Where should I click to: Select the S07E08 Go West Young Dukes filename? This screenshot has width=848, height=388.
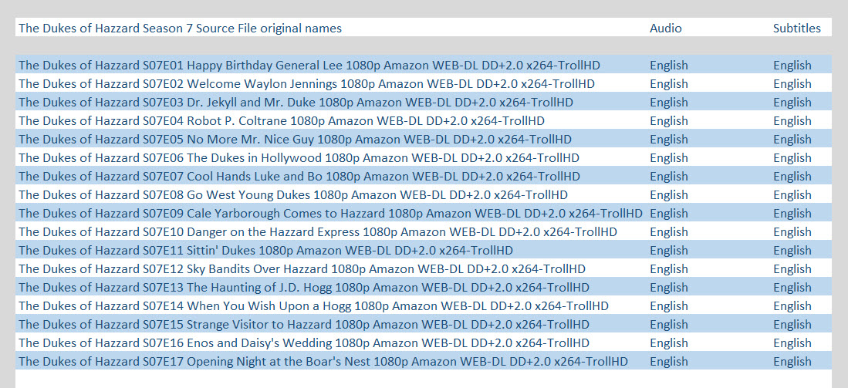[x=293, y=194]
